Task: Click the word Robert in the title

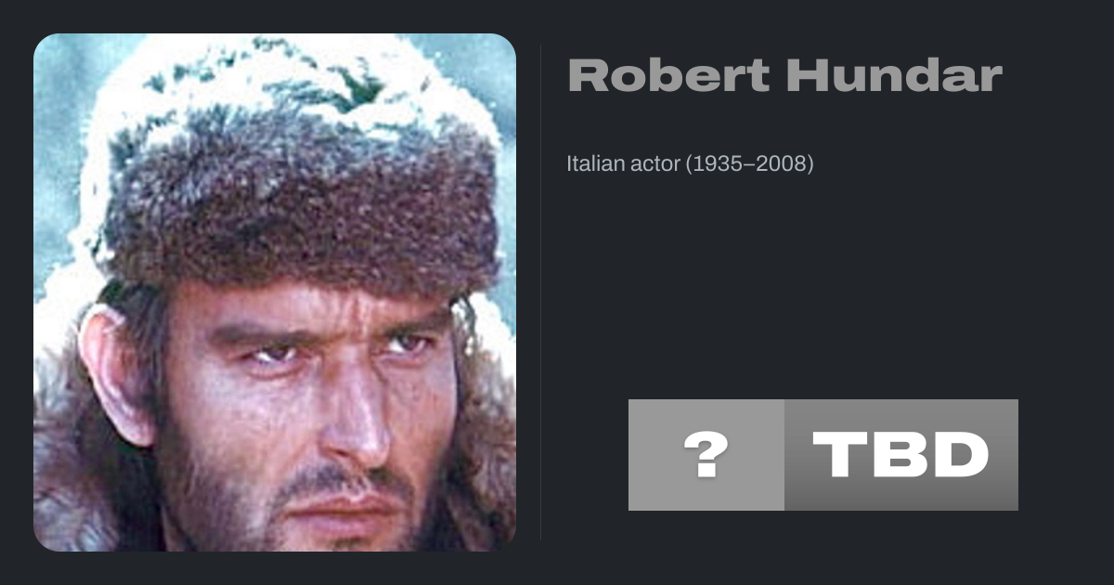Action: [x=668, y=75]
